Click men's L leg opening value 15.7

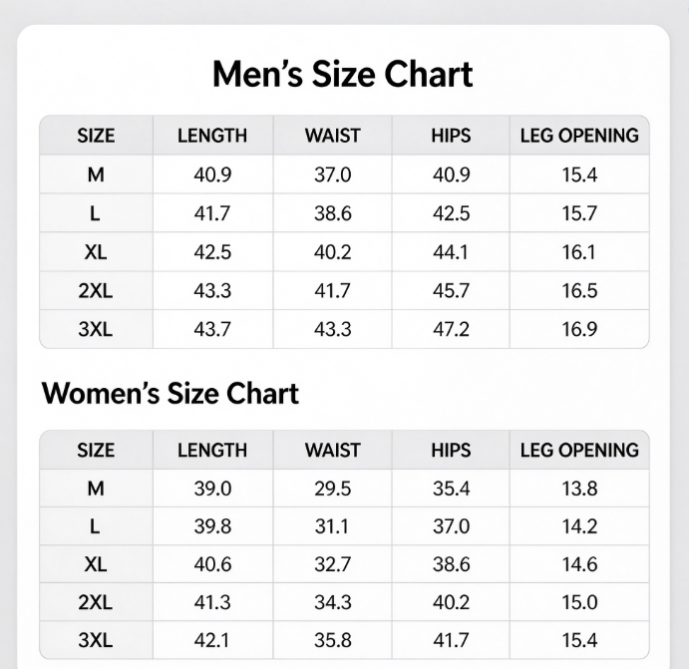(x=579, y=213)
